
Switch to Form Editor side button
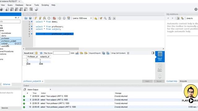pyautogui.click(x=160, y=68)
